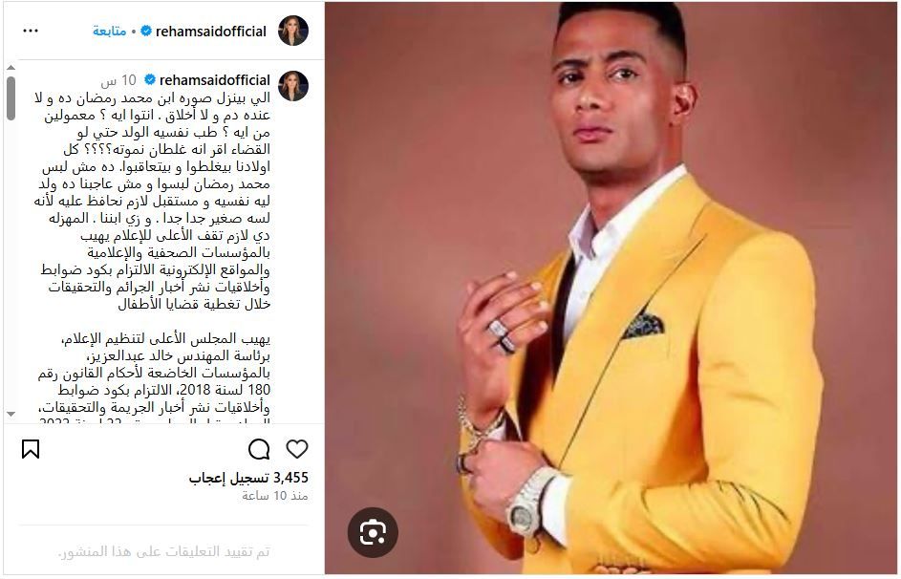Click the post timestamp منذ 10 ساعة

coord(274,496)
